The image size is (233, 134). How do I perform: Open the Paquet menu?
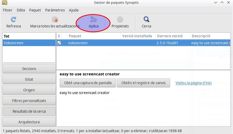35,10
